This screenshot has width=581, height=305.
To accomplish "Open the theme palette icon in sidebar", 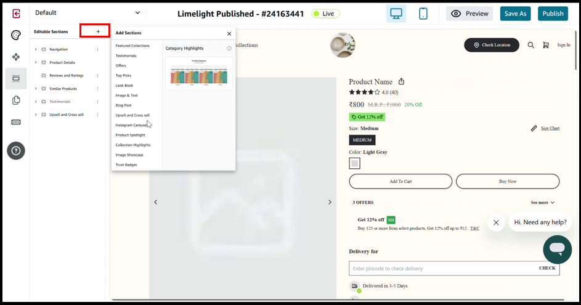I will pyautogui.click(x=16, y=35).
